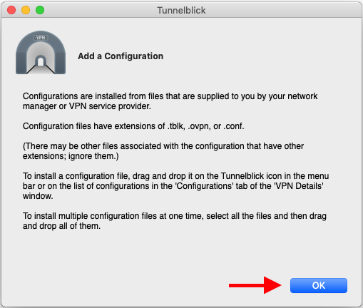This screenshot has height=308, width=363.
Task: Click the red arrow pointing to OK
Action: pos(255,285)
